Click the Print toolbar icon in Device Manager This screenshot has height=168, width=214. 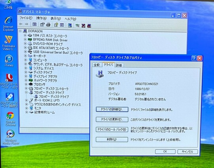click(x=48, y=24)
